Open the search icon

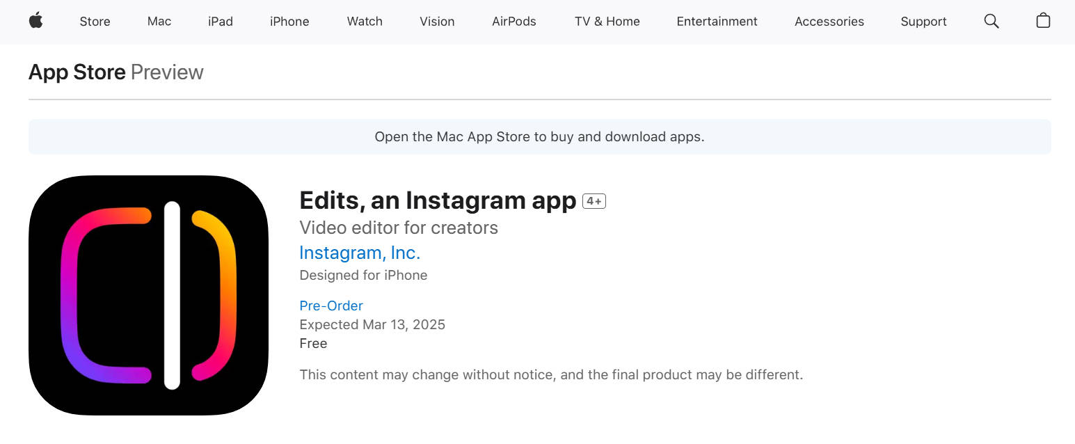coord(991,21)
